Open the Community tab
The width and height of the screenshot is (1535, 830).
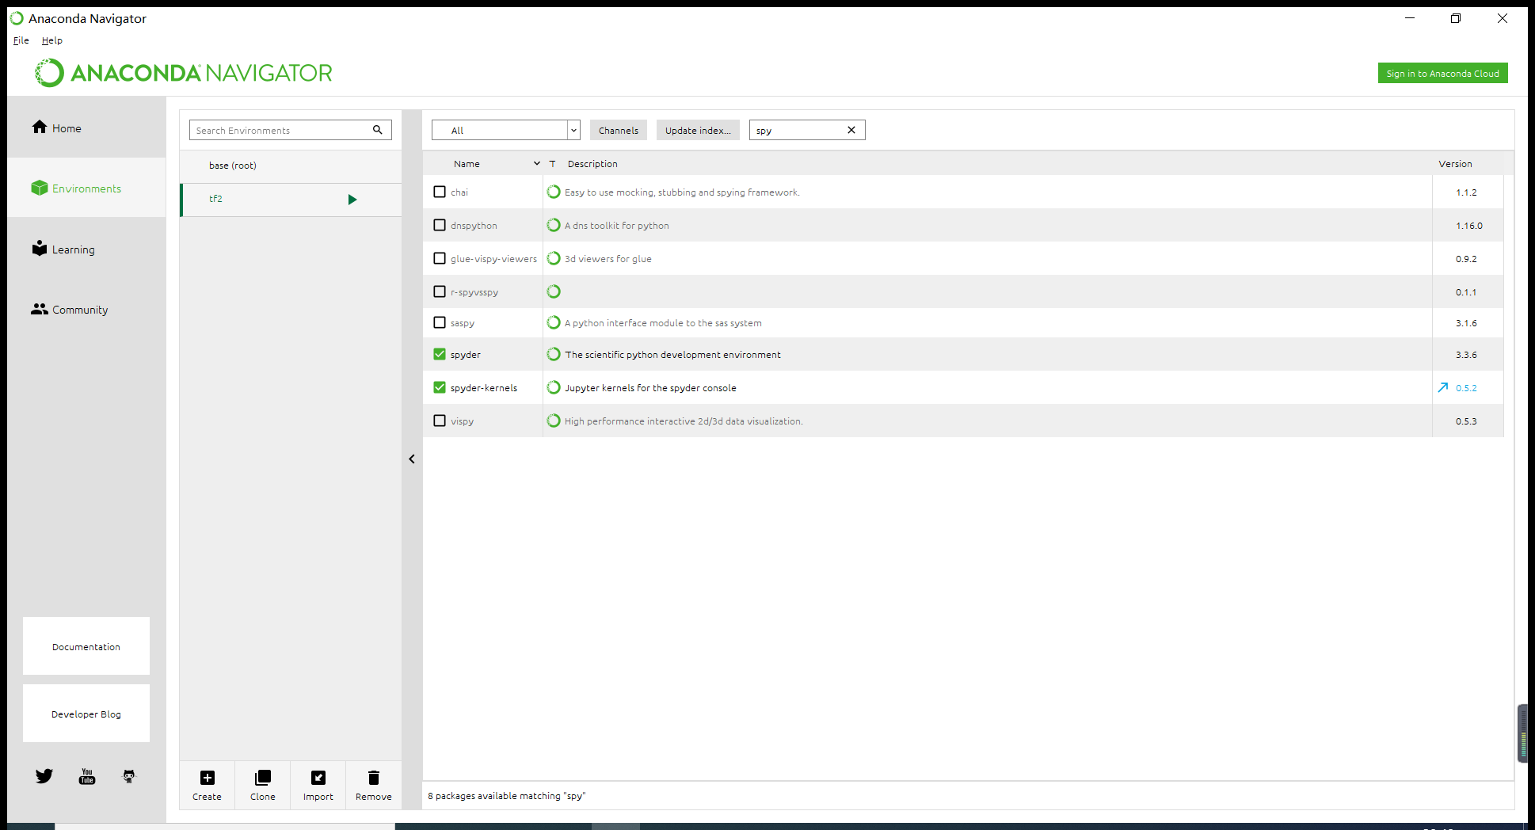coord(87,309)
